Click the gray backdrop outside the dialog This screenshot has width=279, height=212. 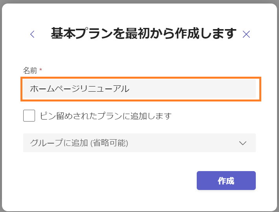139,2
